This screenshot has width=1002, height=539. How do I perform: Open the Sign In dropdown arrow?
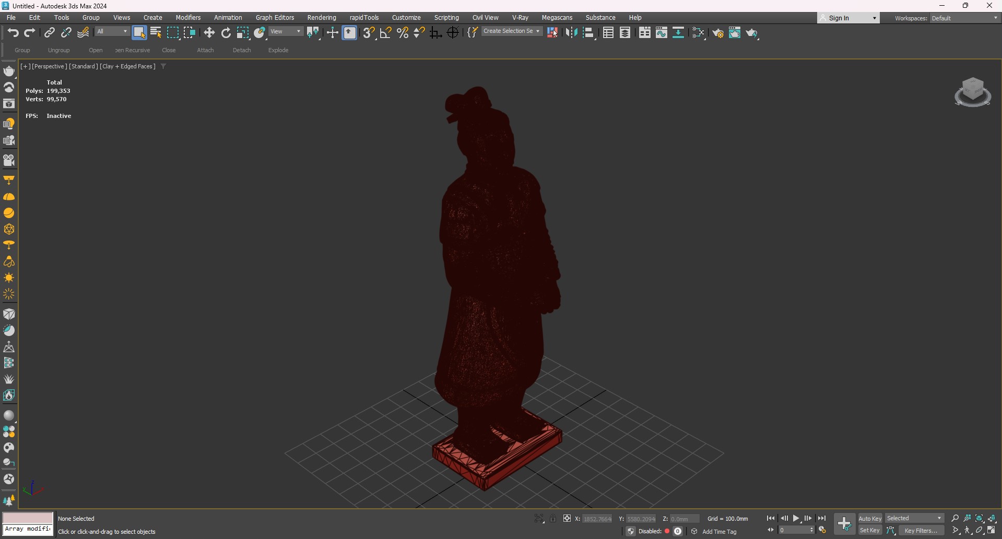click(x=875, y=18)
